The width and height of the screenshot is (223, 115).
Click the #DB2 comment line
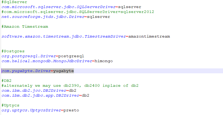6,81
